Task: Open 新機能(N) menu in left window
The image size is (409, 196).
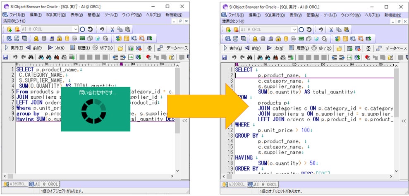Action: tap(174, 15)
